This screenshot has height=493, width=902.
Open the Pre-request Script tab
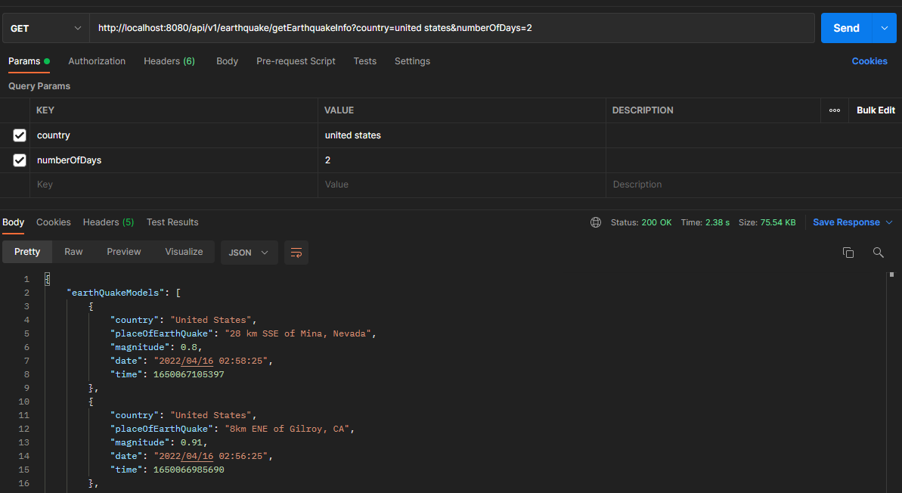click(296, 61)
